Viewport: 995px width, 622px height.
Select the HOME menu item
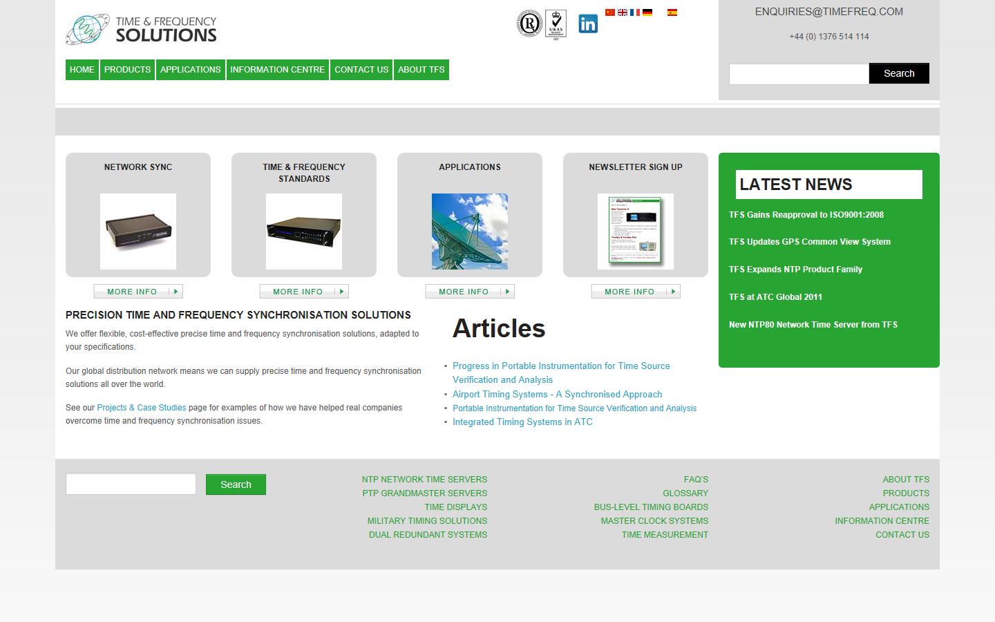[82, 69]
